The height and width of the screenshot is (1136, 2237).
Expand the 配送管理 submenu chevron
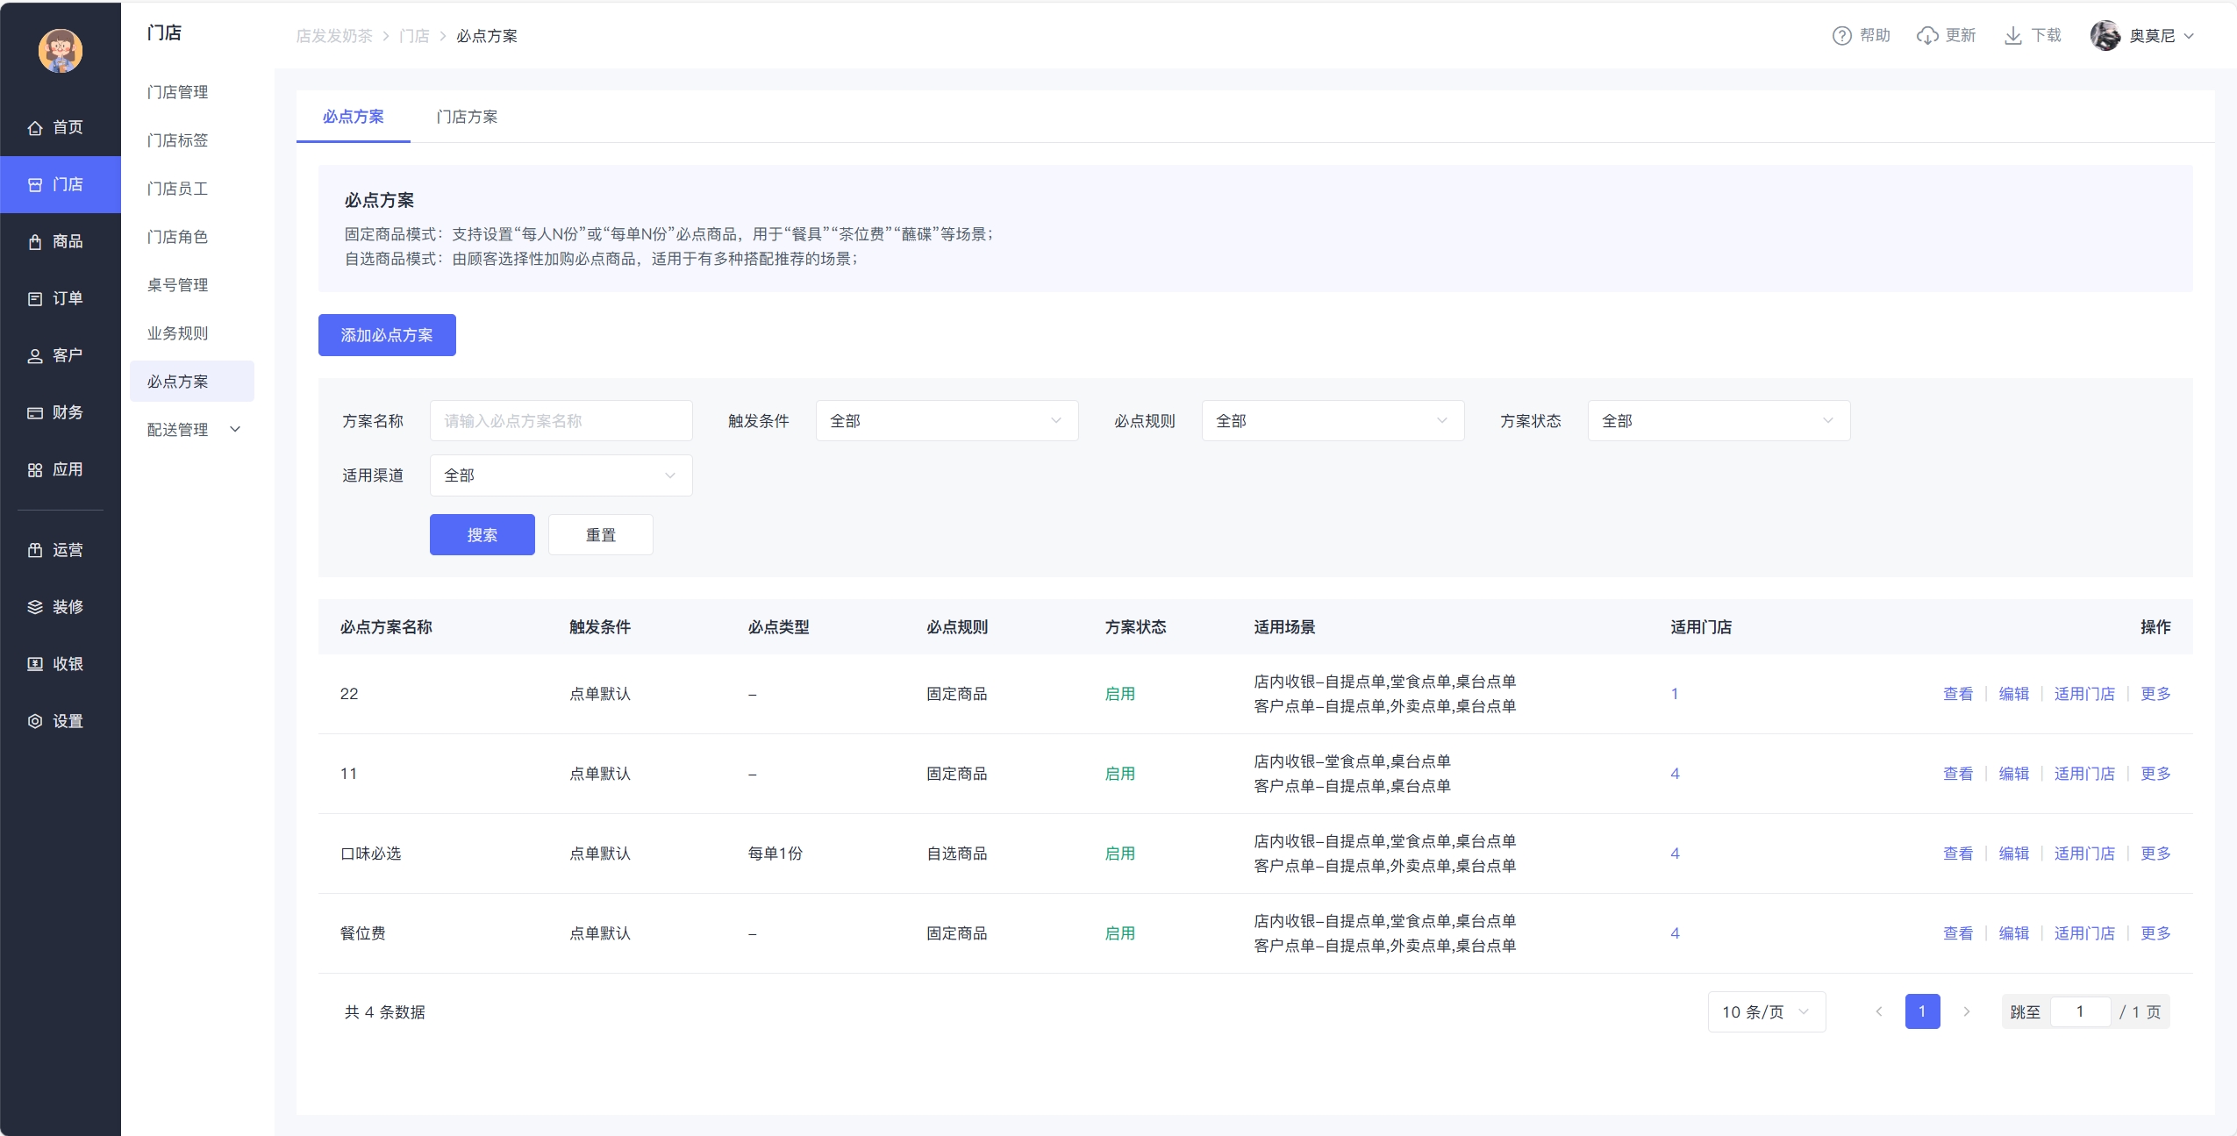pyautogui.click(x=235, y=430)
